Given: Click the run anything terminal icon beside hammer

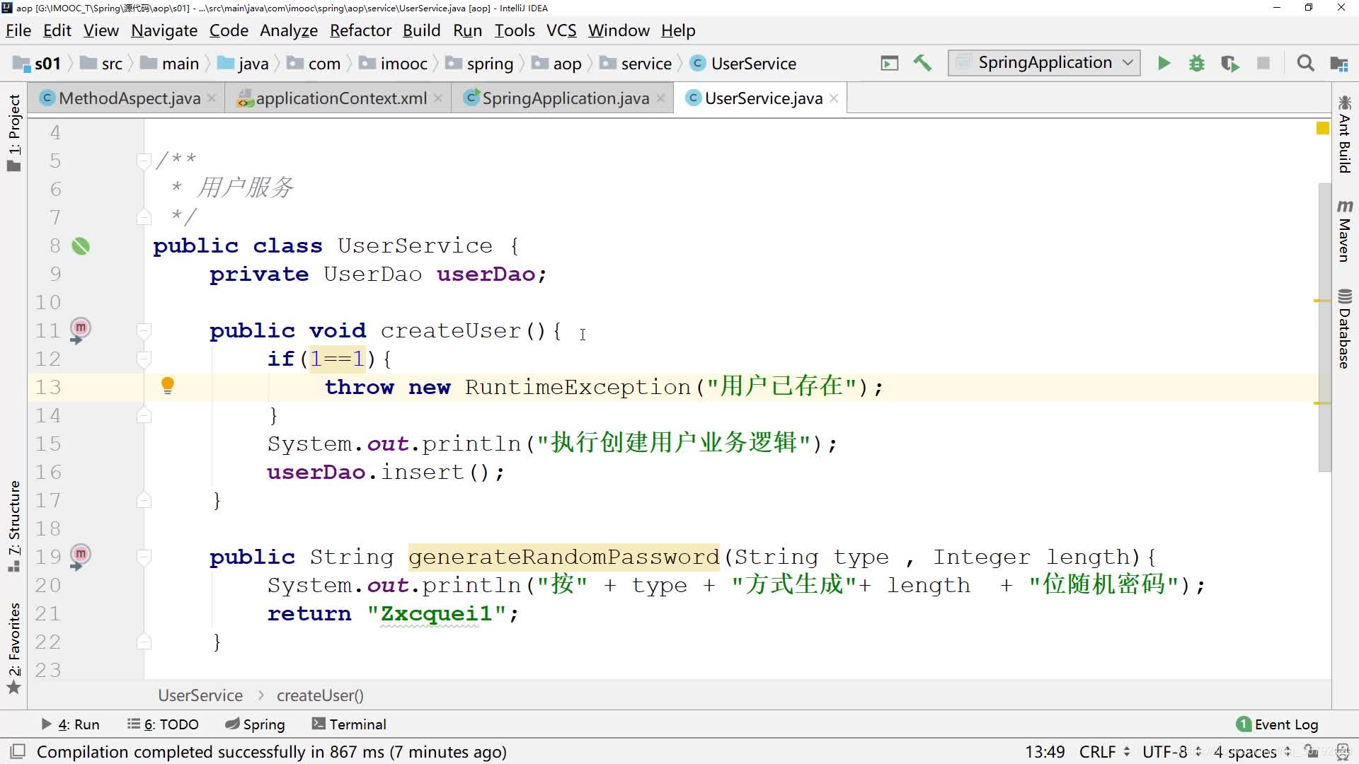Looking at the screenshot, I should [890, 63].
